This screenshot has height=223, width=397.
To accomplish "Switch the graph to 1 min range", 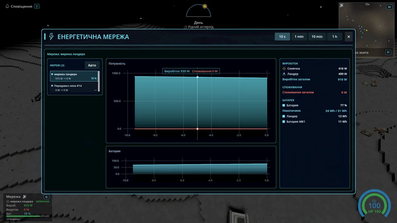I will 299,37.
